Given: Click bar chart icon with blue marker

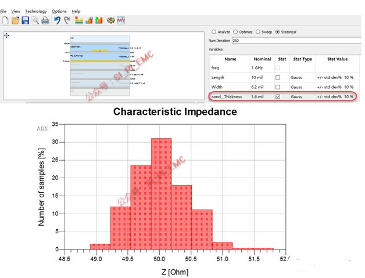Looking at the screenshot, I should (89, 20).
